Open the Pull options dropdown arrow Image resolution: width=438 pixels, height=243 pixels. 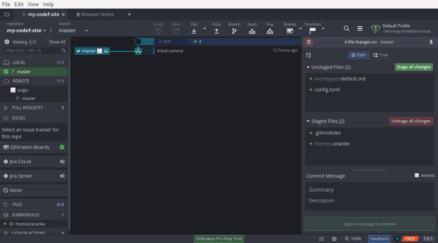pyautogui.click(x=205, y=28)
